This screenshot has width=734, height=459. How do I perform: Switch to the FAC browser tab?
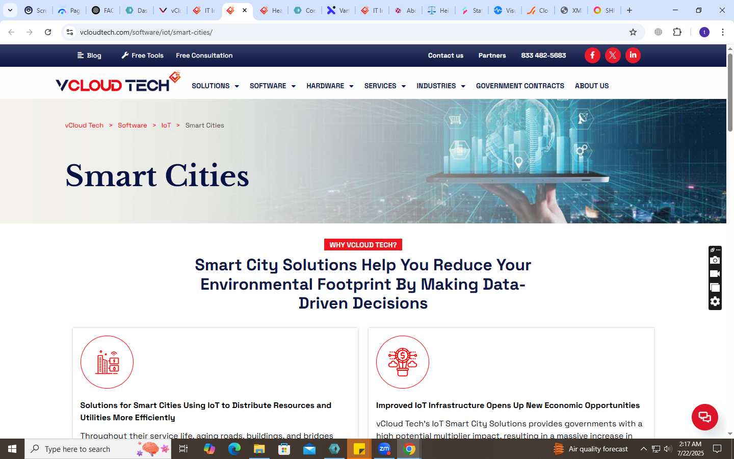[102, 10]
